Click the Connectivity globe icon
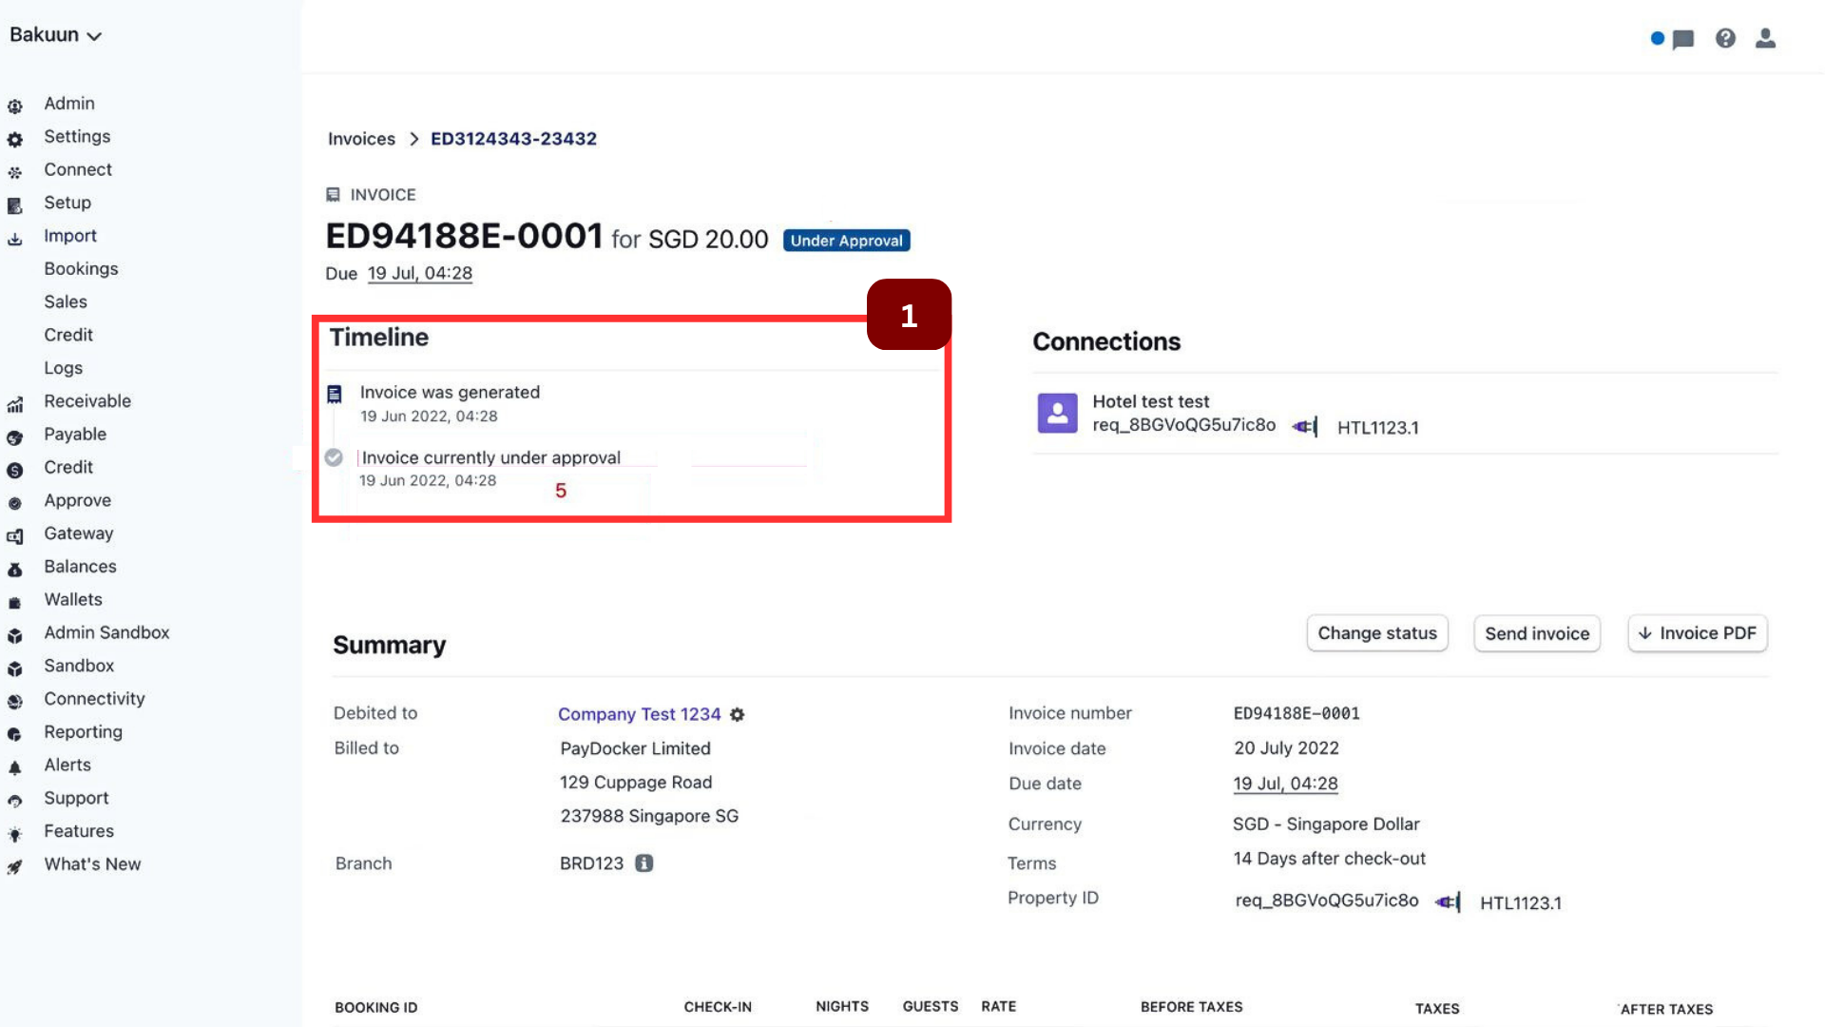 coord(15,702)
